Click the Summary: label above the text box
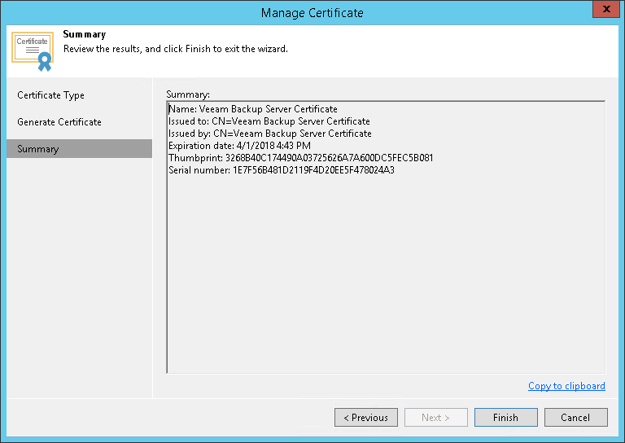Image resolution: width=625 pixels, height=443 pixels. point(188,94)
